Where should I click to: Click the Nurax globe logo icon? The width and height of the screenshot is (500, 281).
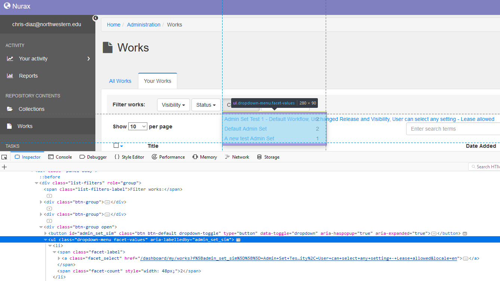[7, 6]
